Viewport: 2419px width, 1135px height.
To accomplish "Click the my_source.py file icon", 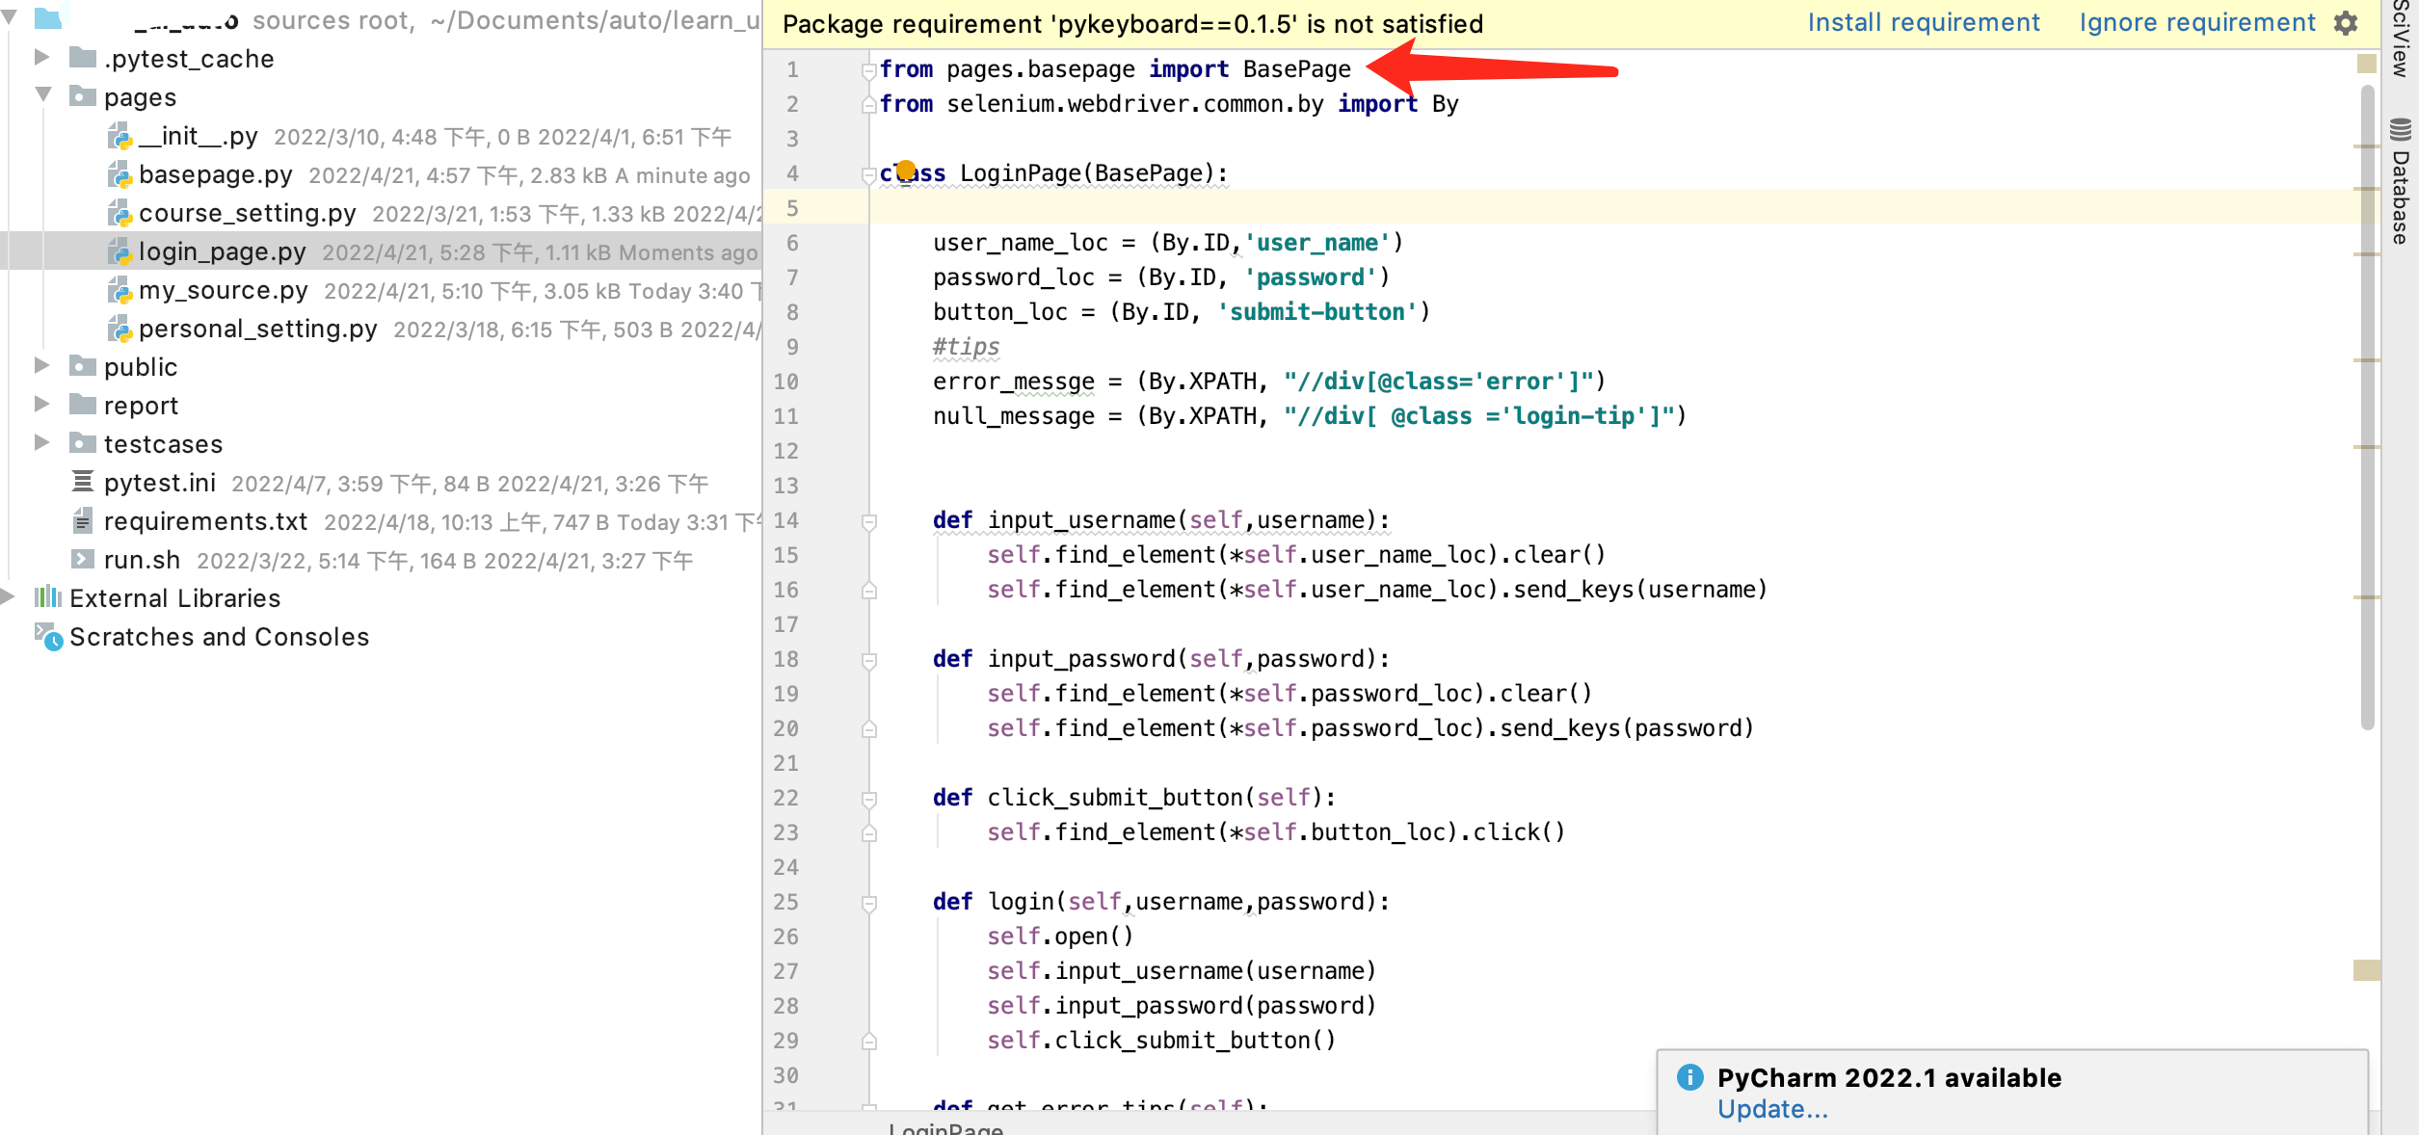I will [120, 291].
